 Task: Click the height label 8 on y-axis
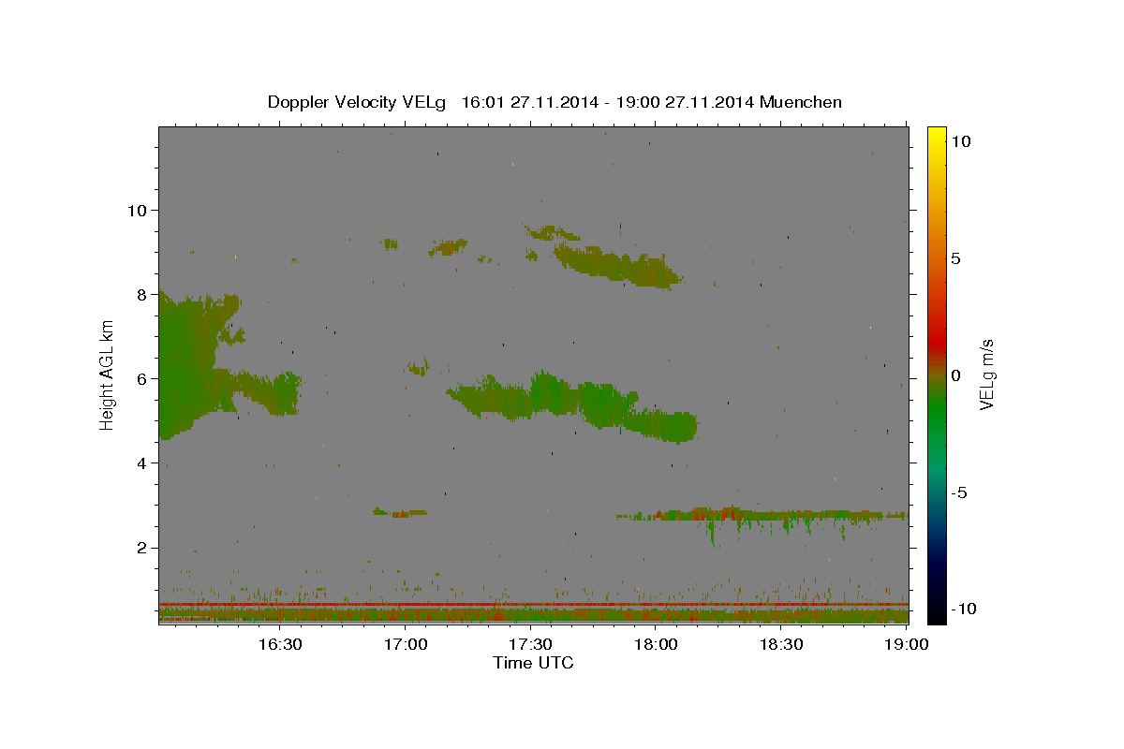pyautogui.click(x=142, y=294)
